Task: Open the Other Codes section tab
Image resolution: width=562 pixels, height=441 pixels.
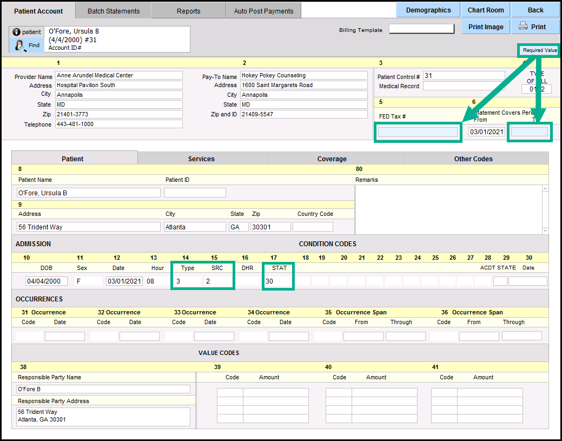Action: (473, 159)
